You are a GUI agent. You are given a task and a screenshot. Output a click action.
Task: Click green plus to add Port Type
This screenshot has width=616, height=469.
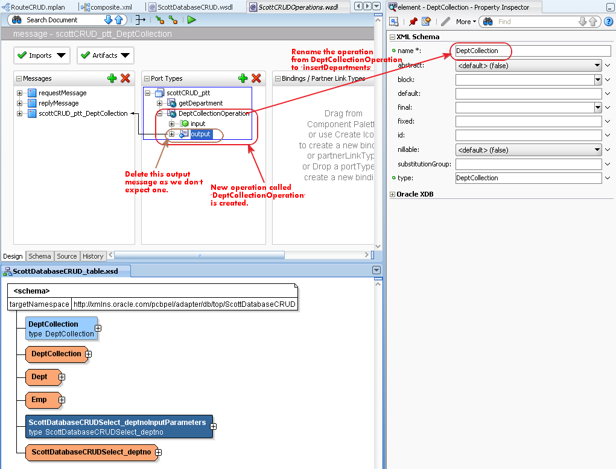coord(243,78)
